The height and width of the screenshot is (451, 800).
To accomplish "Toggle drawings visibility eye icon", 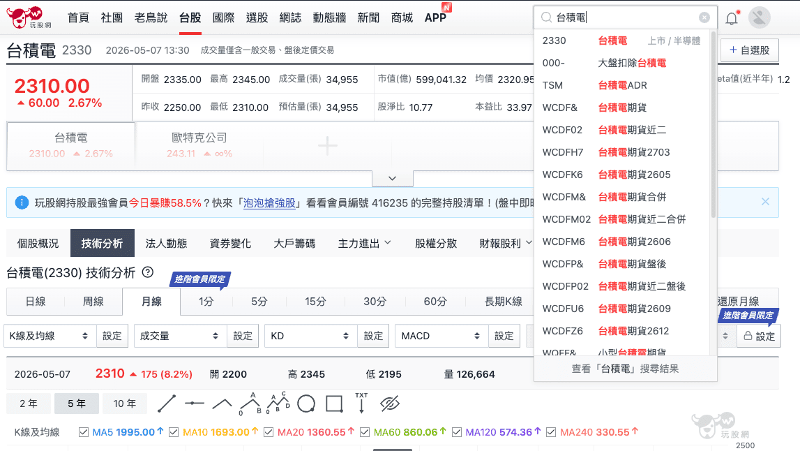I will 390,404.
